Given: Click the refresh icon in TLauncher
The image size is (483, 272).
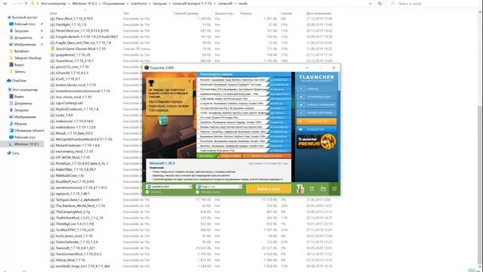Looking at the screenshot, I should (x=312, y=189).
